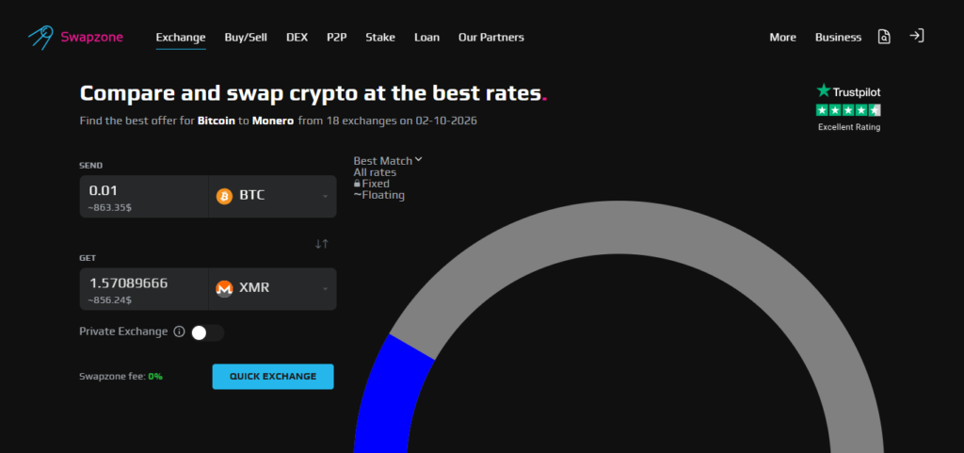Click the Monero coin icon
Viewport: 964px width, 453px height.
224,288
